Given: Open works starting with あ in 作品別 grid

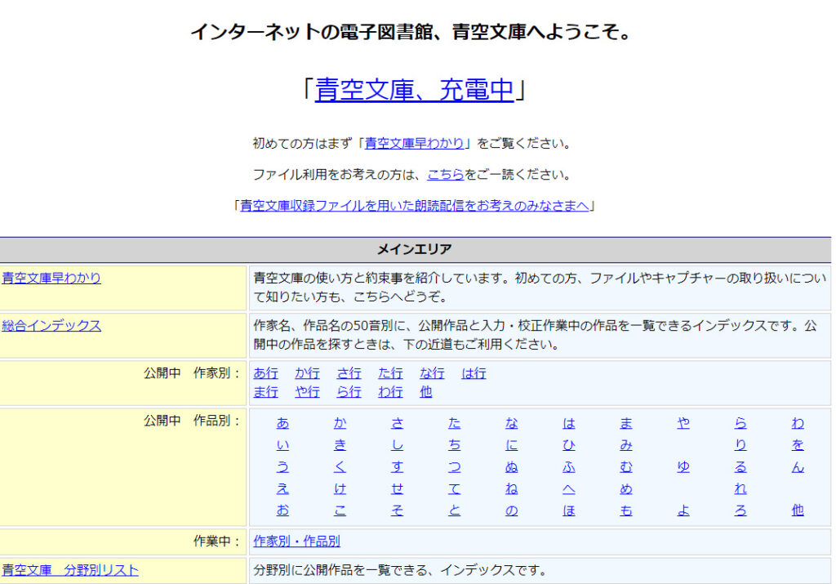Looking at the screenshot, I should click(x=282, y=423).
